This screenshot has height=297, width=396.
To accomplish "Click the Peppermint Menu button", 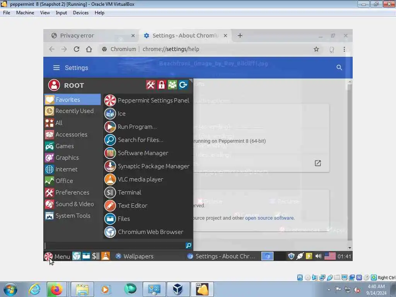I will (57, 256).
